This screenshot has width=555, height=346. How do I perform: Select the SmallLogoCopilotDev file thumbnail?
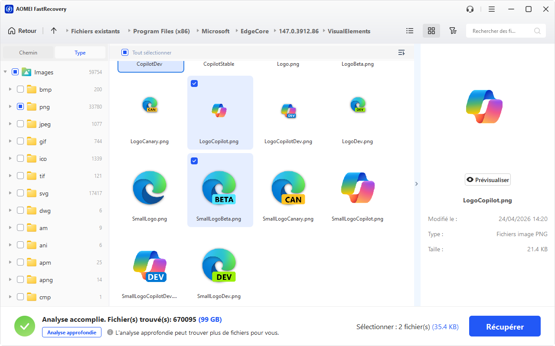coord(150,266)
